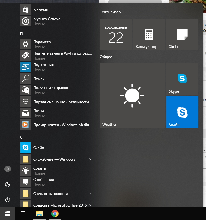Launch the Сообщения messaging app icon
This screenshot has width=206, height=220.
[x=26, y=182]
